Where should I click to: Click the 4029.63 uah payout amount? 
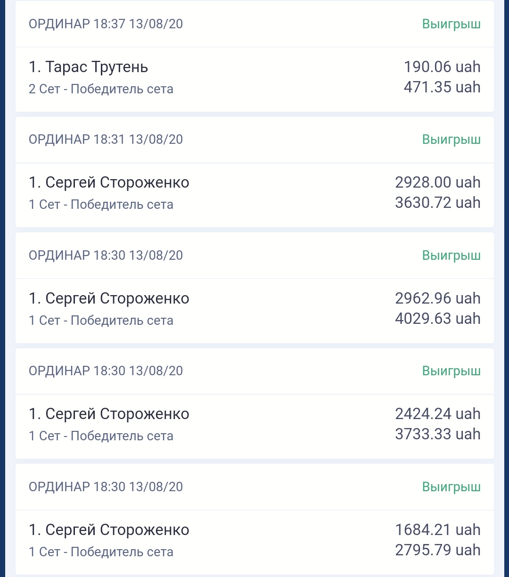pyautogui.click(x=438, y=319)
